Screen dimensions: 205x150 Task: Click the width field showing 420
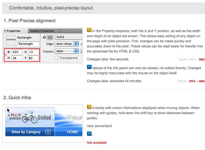pyautogui.click(x=17, y=52)
